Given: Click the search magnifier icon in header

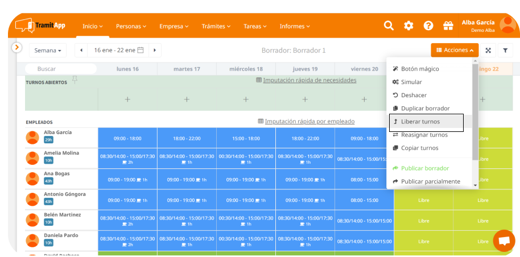Looking at the screenshot, I should click(389, 26).
